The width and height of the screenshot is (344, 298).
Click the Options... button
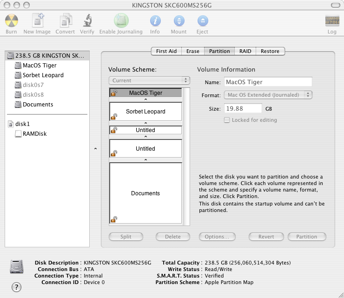(x=217, y=237)
